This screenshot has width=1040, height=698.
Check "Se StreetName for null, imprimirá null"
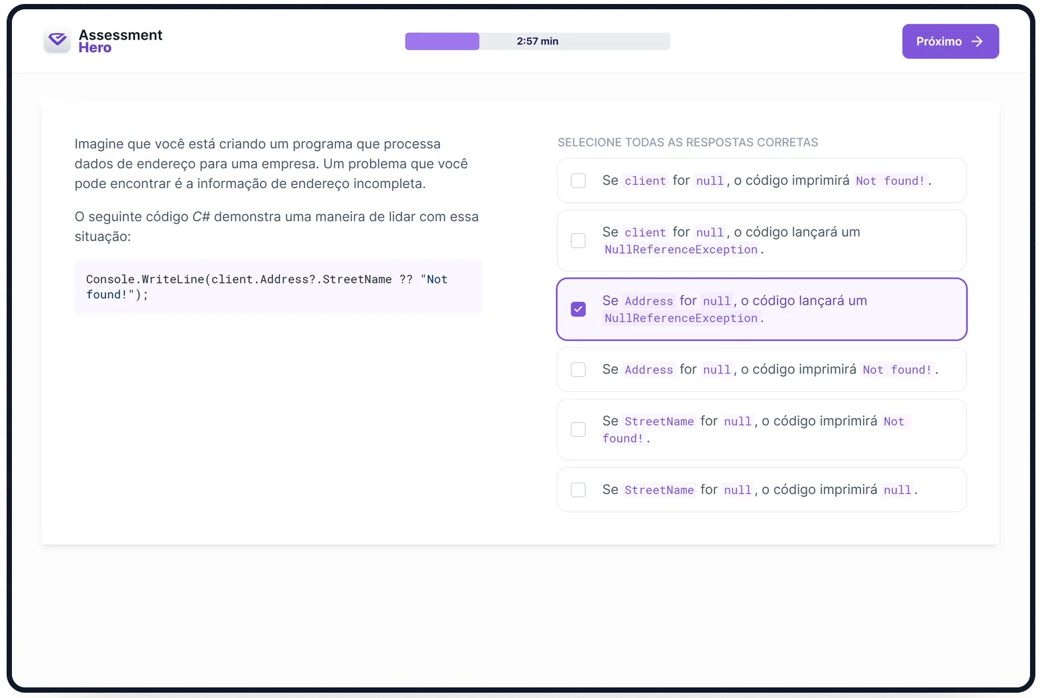pyautogui.click(x=578, y=490)
